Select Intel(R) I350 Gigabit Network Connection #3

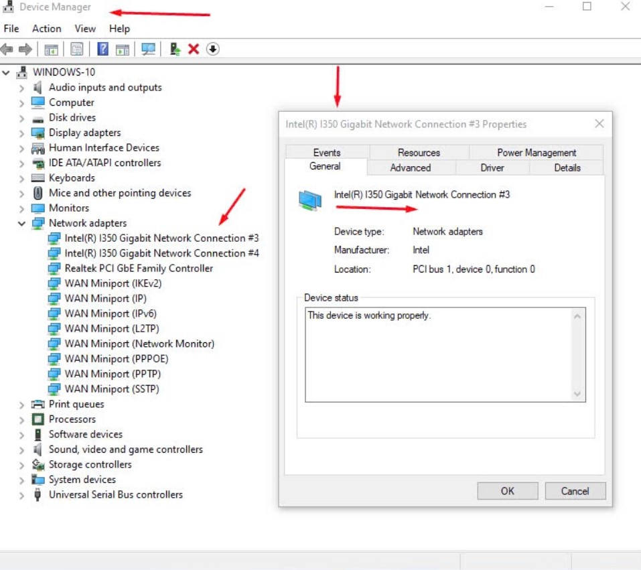(161, 238)
